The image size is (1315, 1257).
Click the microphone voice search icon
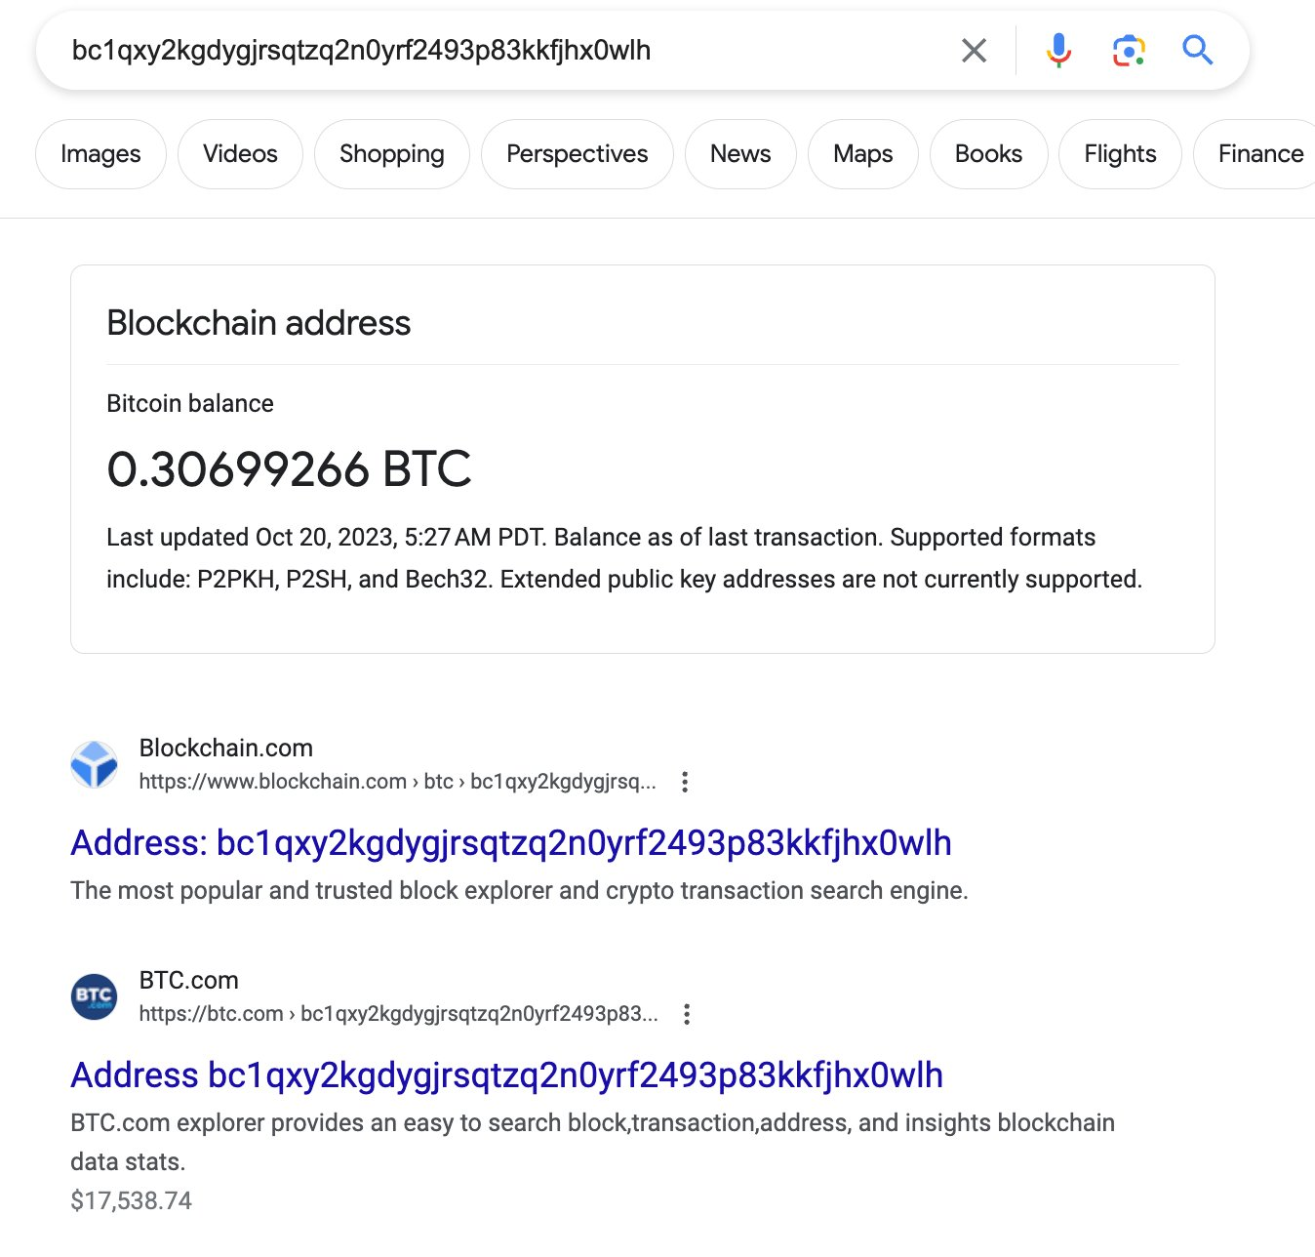[x=1057, y=50]
